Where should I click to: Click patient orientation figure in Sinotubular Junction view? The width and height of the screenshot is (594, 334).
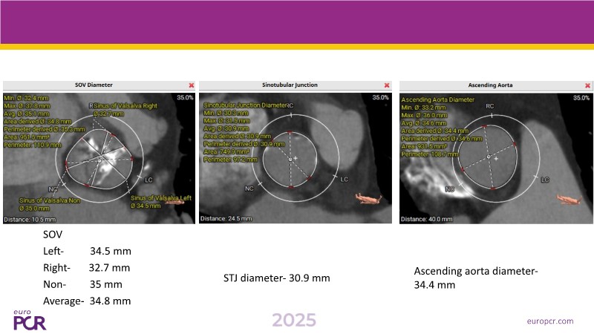click(x=368, y=198)
